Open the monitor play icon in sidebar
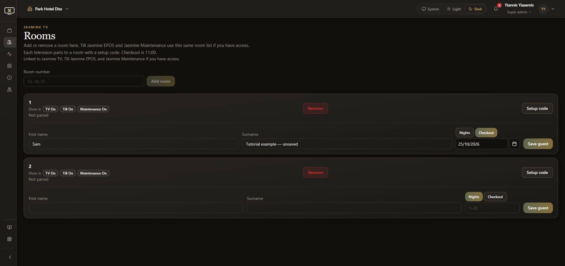Viewport: 565px width, 266px height. [x=9, y=227]
